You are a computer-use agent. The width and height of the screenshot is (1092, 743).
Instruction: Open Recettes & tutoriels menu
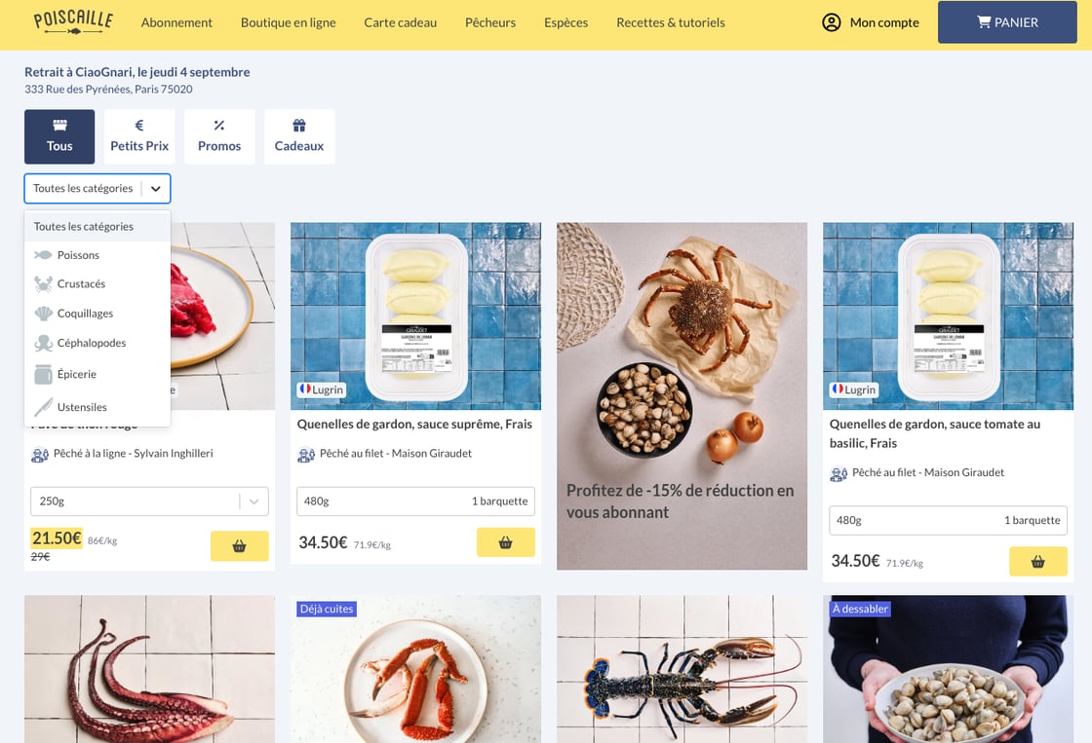pos(671,22)
